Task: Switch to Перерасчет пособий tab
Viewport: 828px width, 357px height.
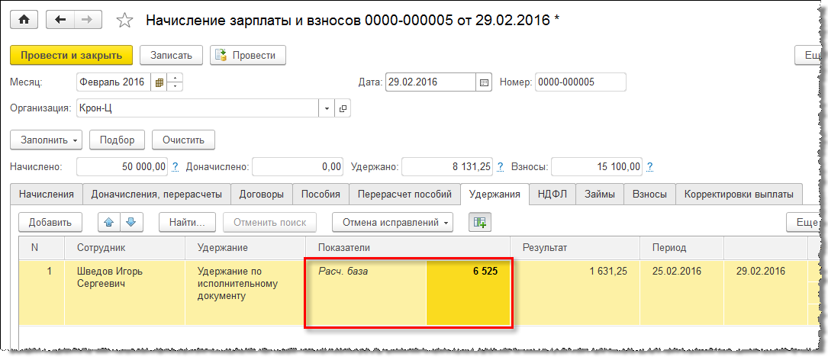Action: coord(404,195)
